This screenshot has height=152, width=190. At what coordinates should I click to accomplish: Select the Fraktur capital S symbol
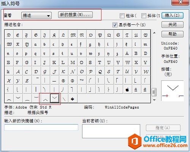[118, 35]
